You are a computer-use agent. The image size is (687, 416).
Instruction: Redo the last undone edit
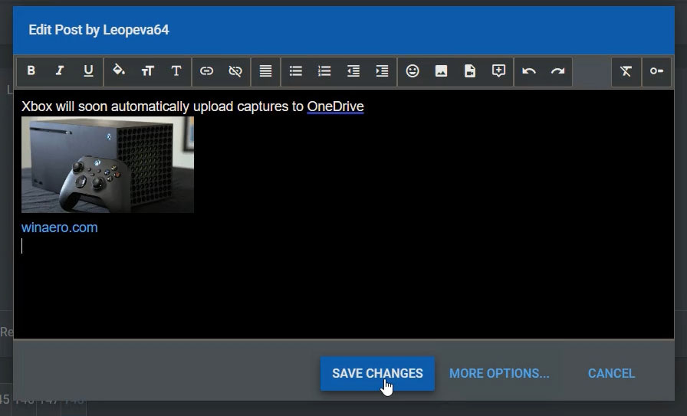(x=557, y=71)
